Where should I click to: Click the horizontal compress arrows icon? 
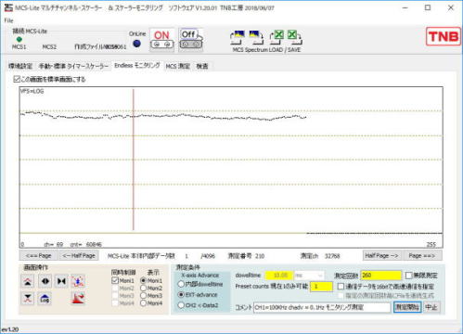coord(61,281)
